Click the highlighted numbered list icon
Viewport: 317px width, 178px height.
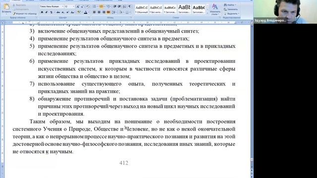click(x=101, y=6)
